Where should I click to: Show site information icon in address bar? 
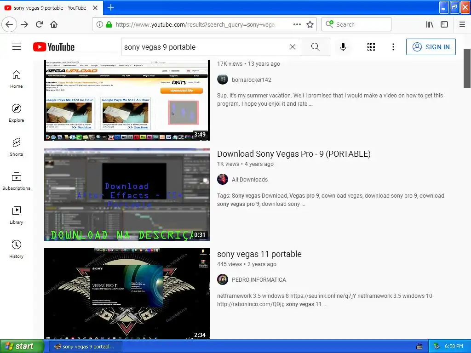(x=100, y=24)
